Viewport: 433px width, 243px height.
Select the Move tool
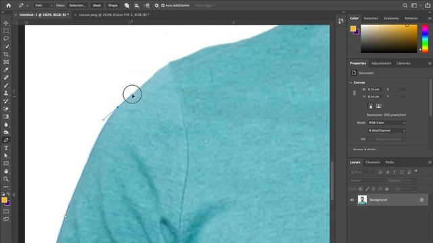(6, 23)
